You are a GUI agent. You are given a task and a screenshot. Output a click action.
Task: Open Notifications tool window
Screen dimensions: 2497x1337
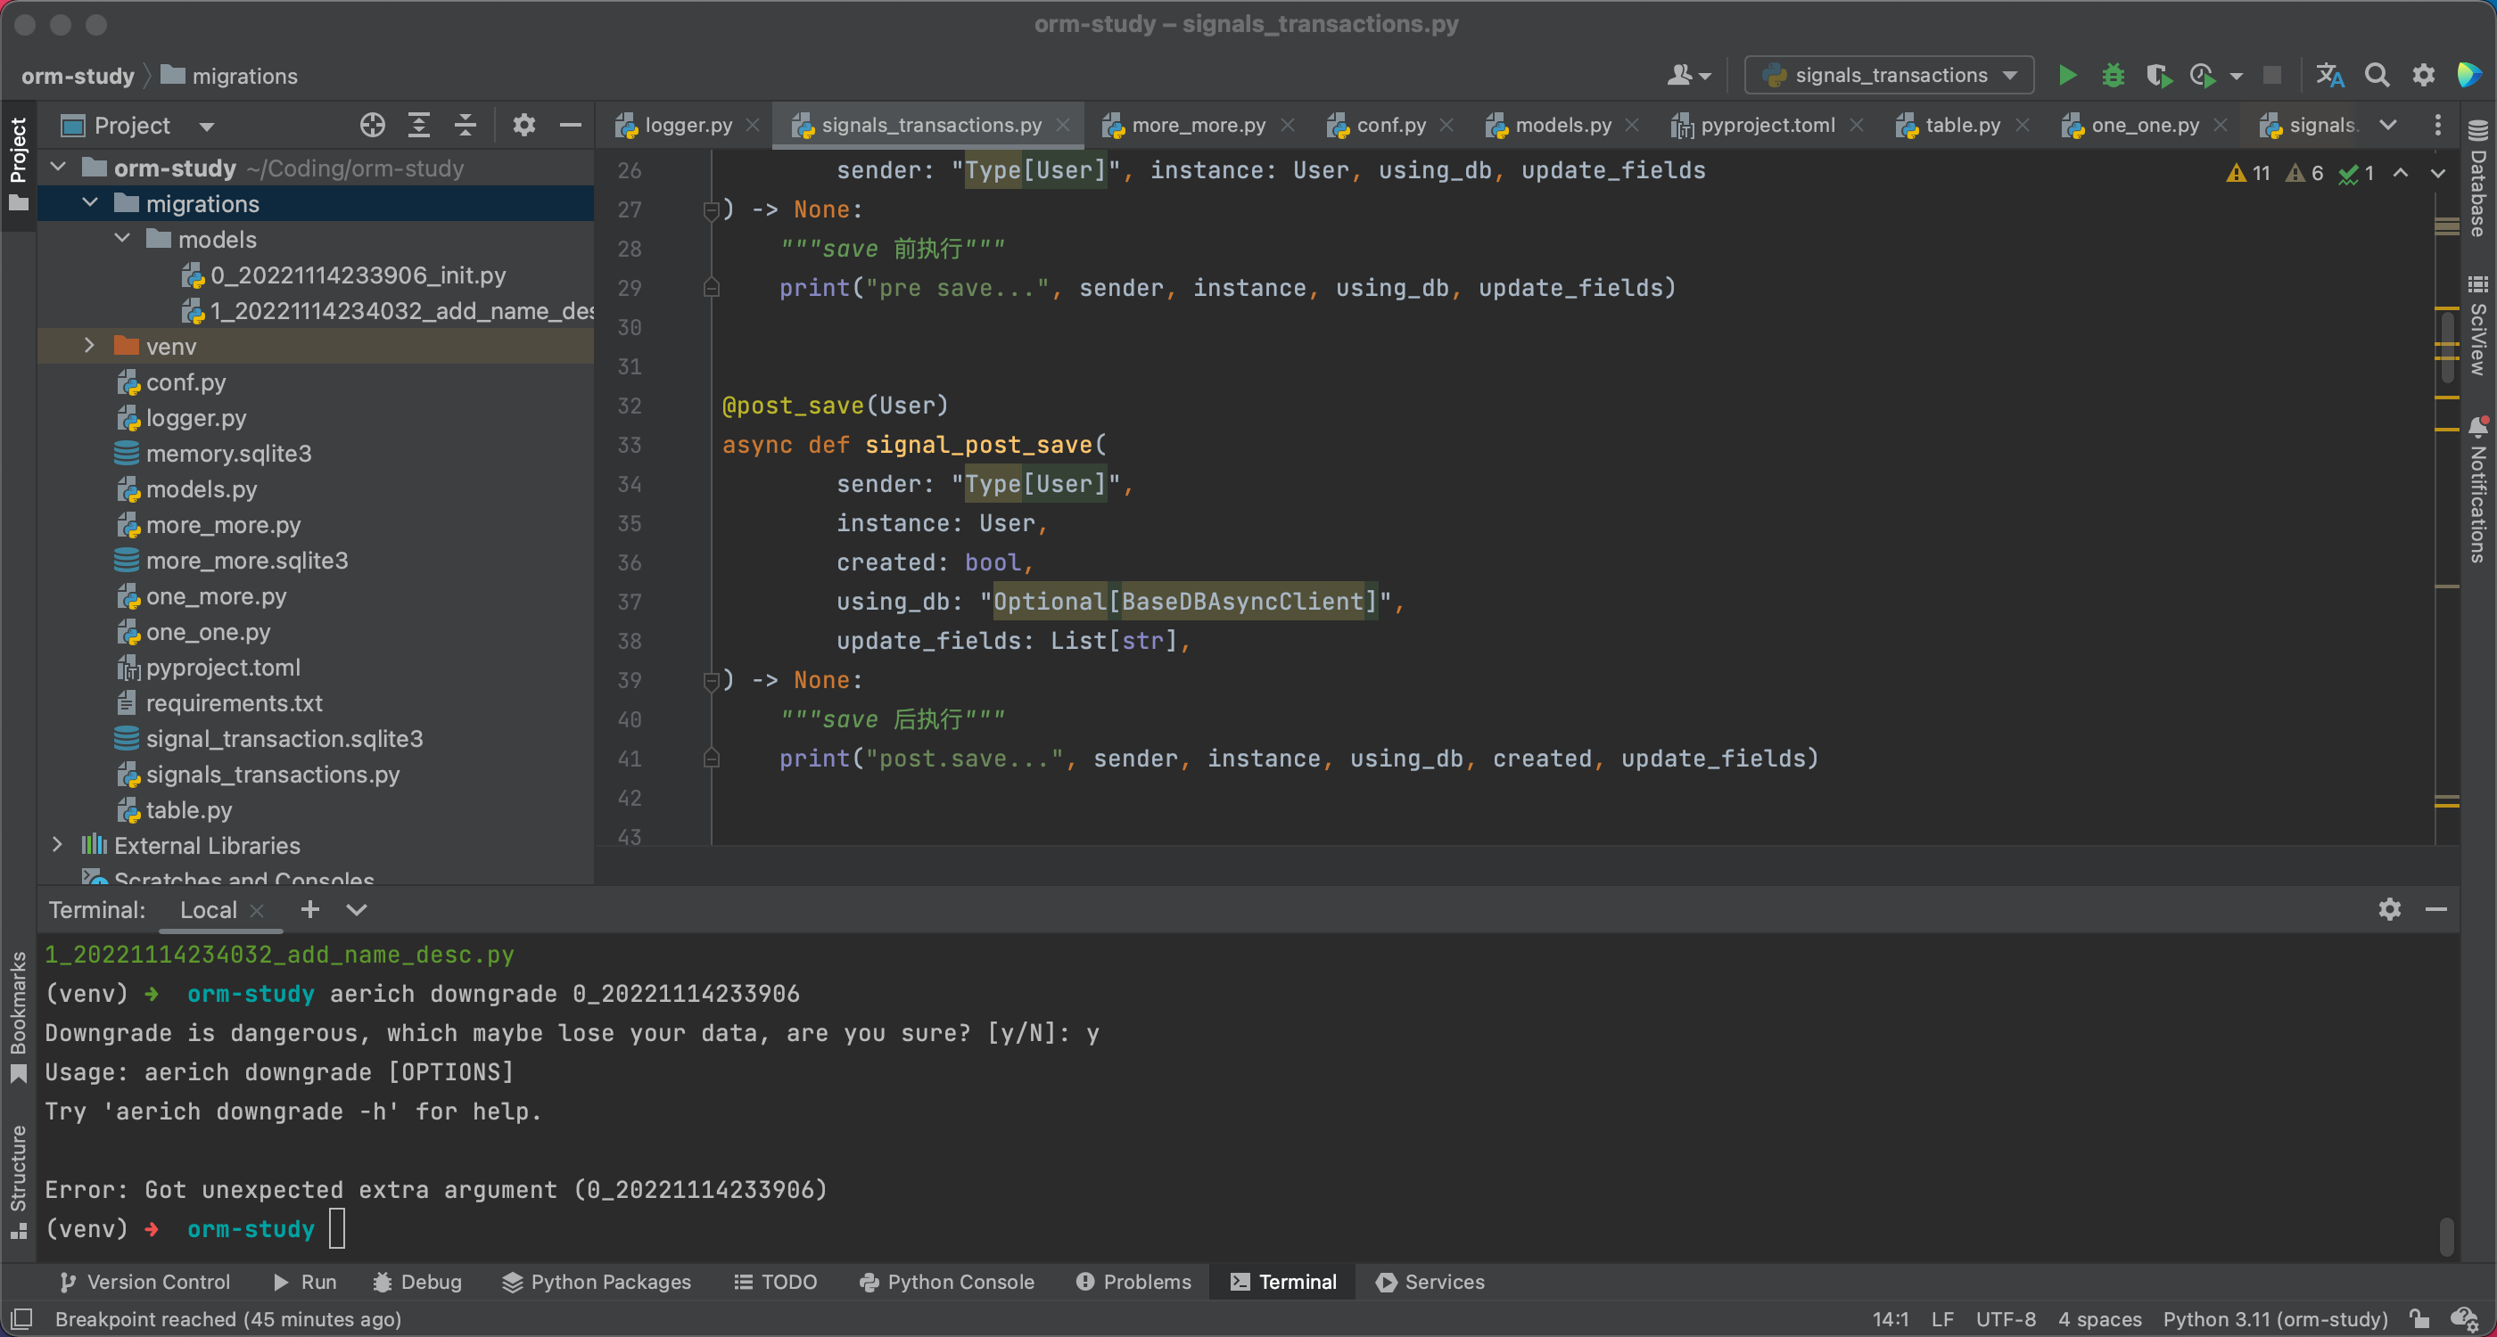[2478, 490]
